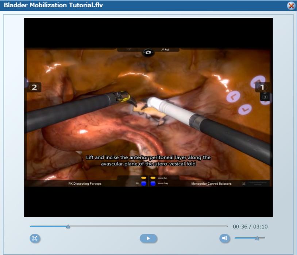Close the tutorial video window
Screen dimensions: 297x255
(x=291, y=5)
